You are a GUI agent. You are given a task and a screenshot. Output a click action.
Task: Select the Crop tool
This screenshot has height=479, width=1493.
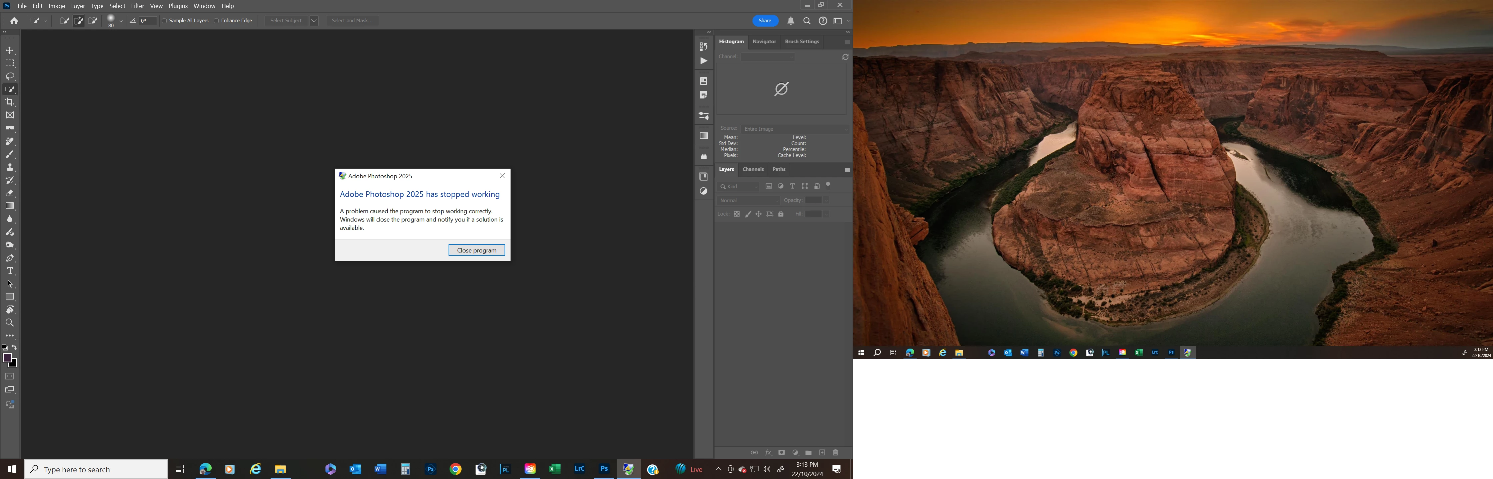(10, 102)
